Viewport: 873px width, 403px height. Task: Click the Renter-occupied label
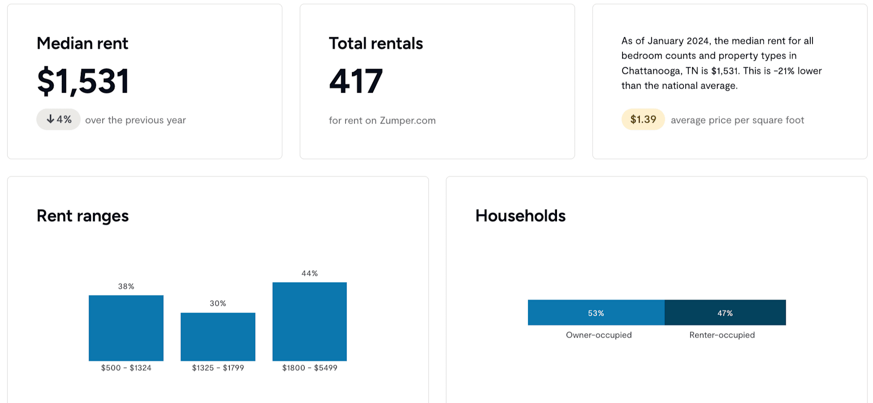[722, 335]
